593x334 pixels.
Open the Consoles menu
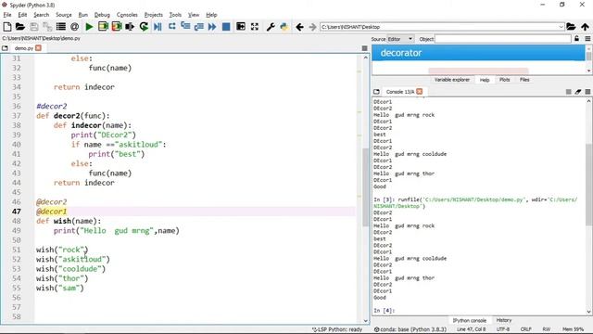127,15
